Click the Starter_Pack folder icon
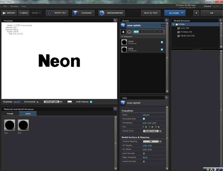The height and width of the screenshot is (171, 223). [x=179, y=36]
